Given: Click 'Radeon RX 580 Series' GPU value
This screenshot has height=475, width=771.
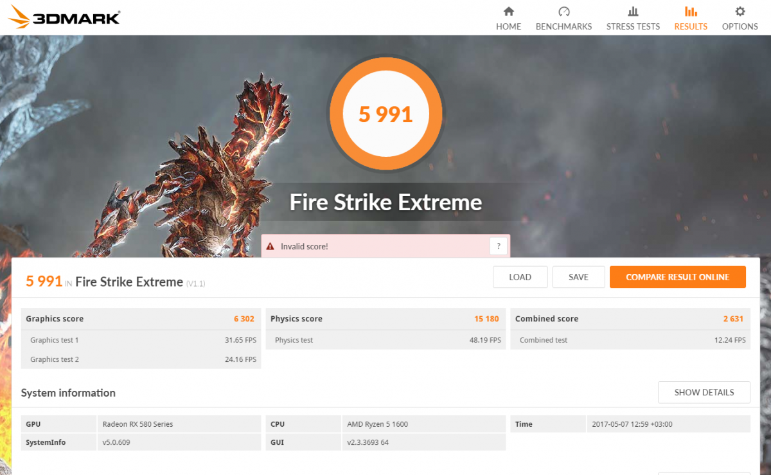Looking at the screenshot, I should tap(137, 424).
